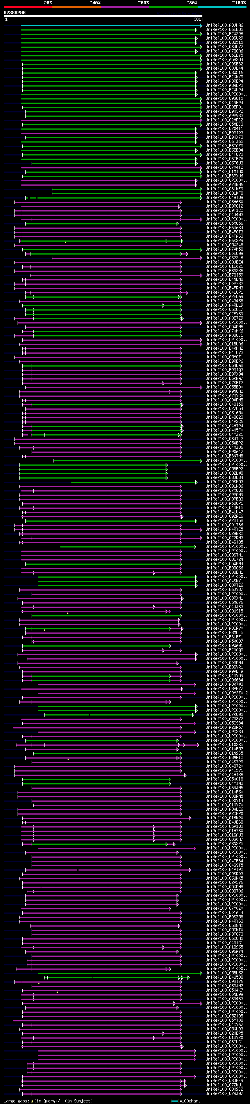Select the UniRef100_Q0DPM4 label
The width and height of the screenshot is (250, 1104).
(x=224, y=663)
